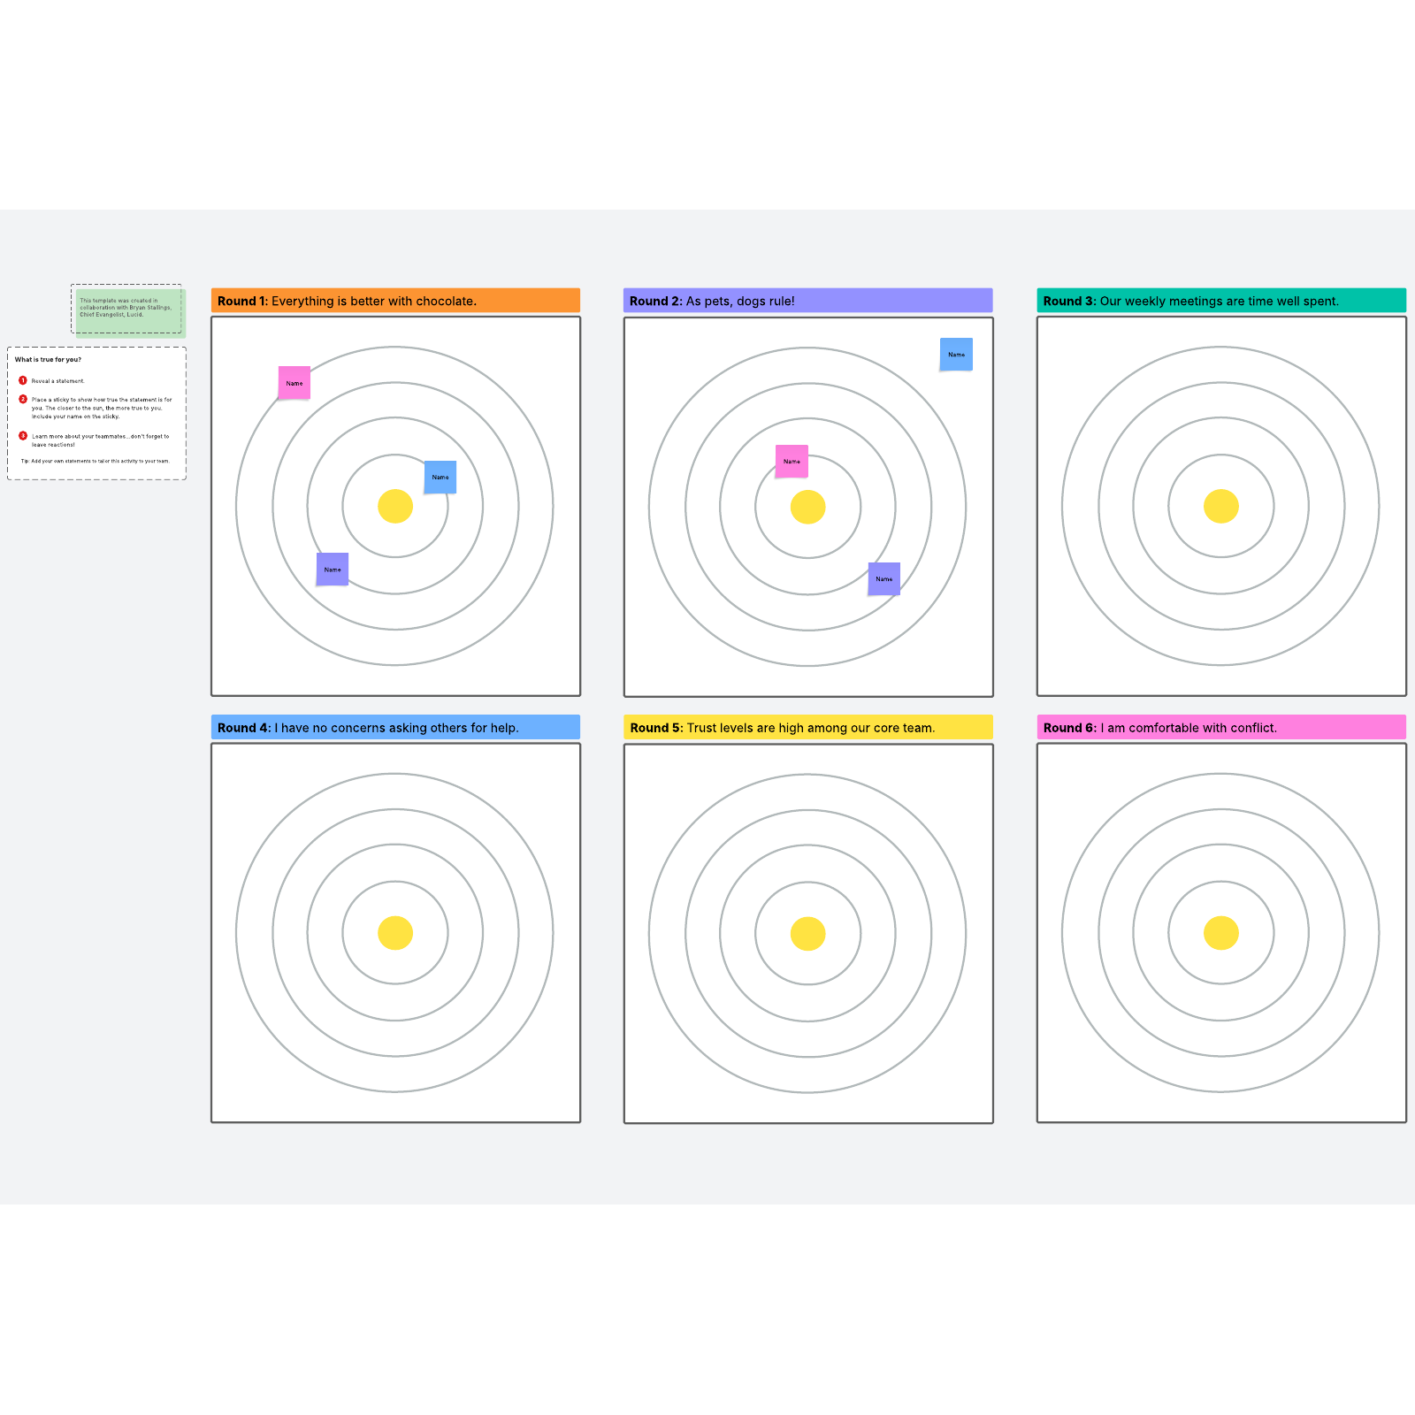Click the yellow sun in Round 2 target

[807, 507]
